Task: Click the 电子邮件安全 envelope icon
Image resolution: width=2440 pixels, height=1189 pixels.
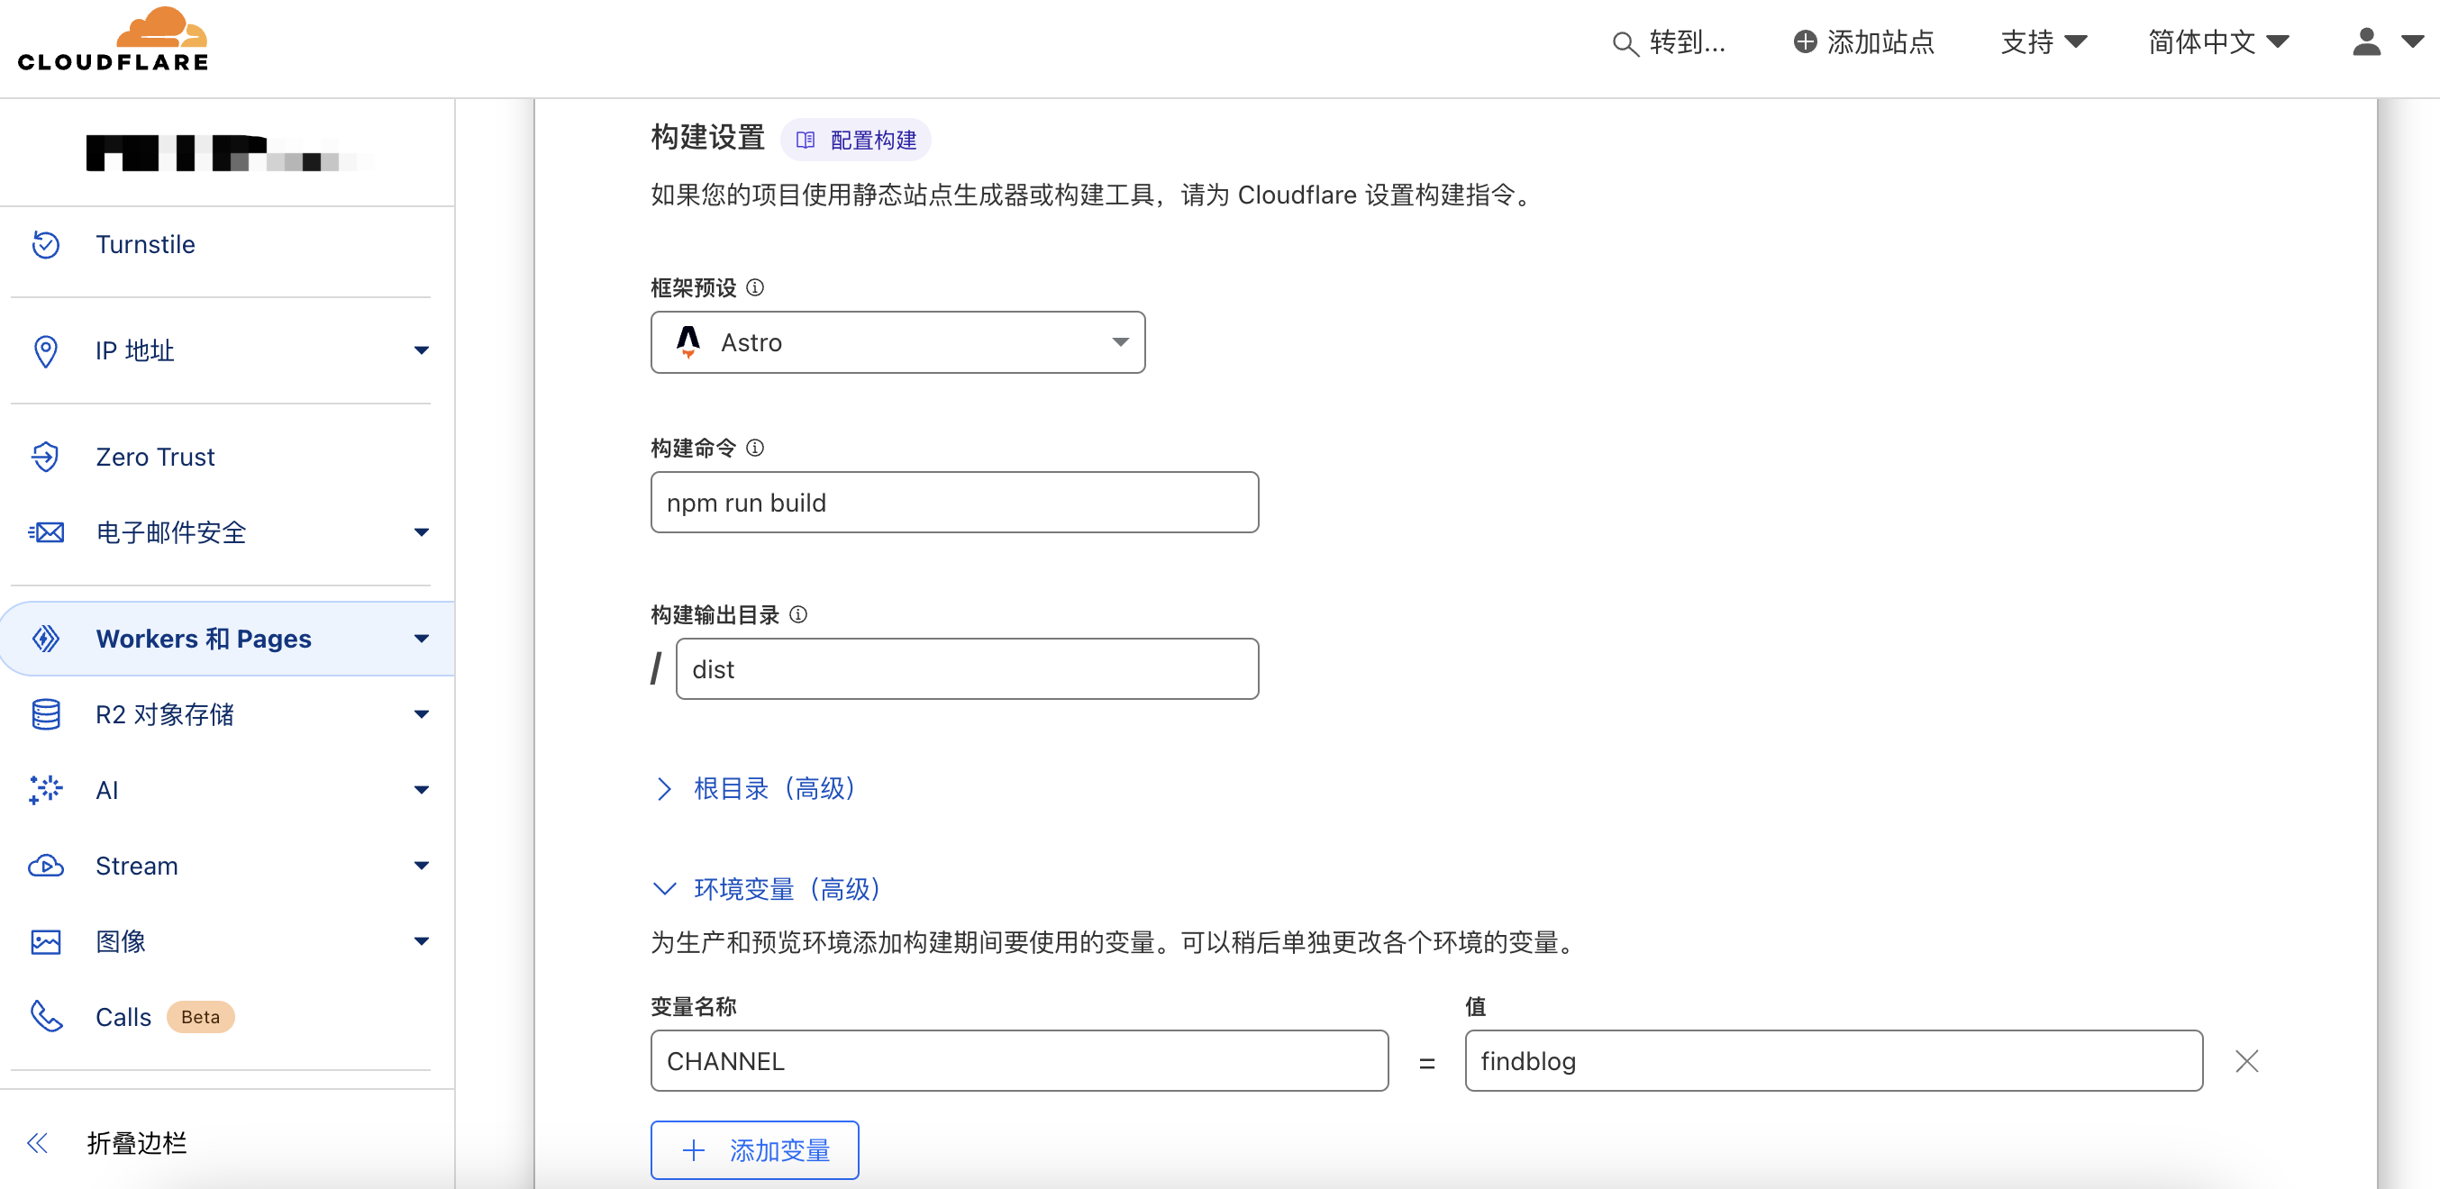Action: (x=45, y=532)
